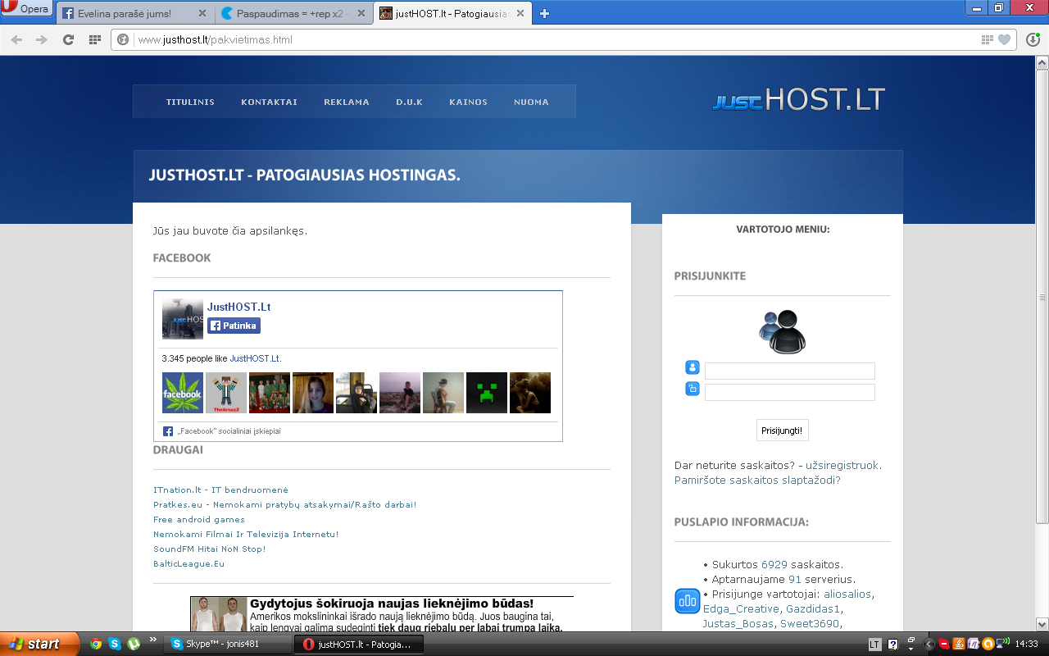Screen dimensions: 1049x656
Task: Open the D.U.K menu item
Action: tap(410, 102)
